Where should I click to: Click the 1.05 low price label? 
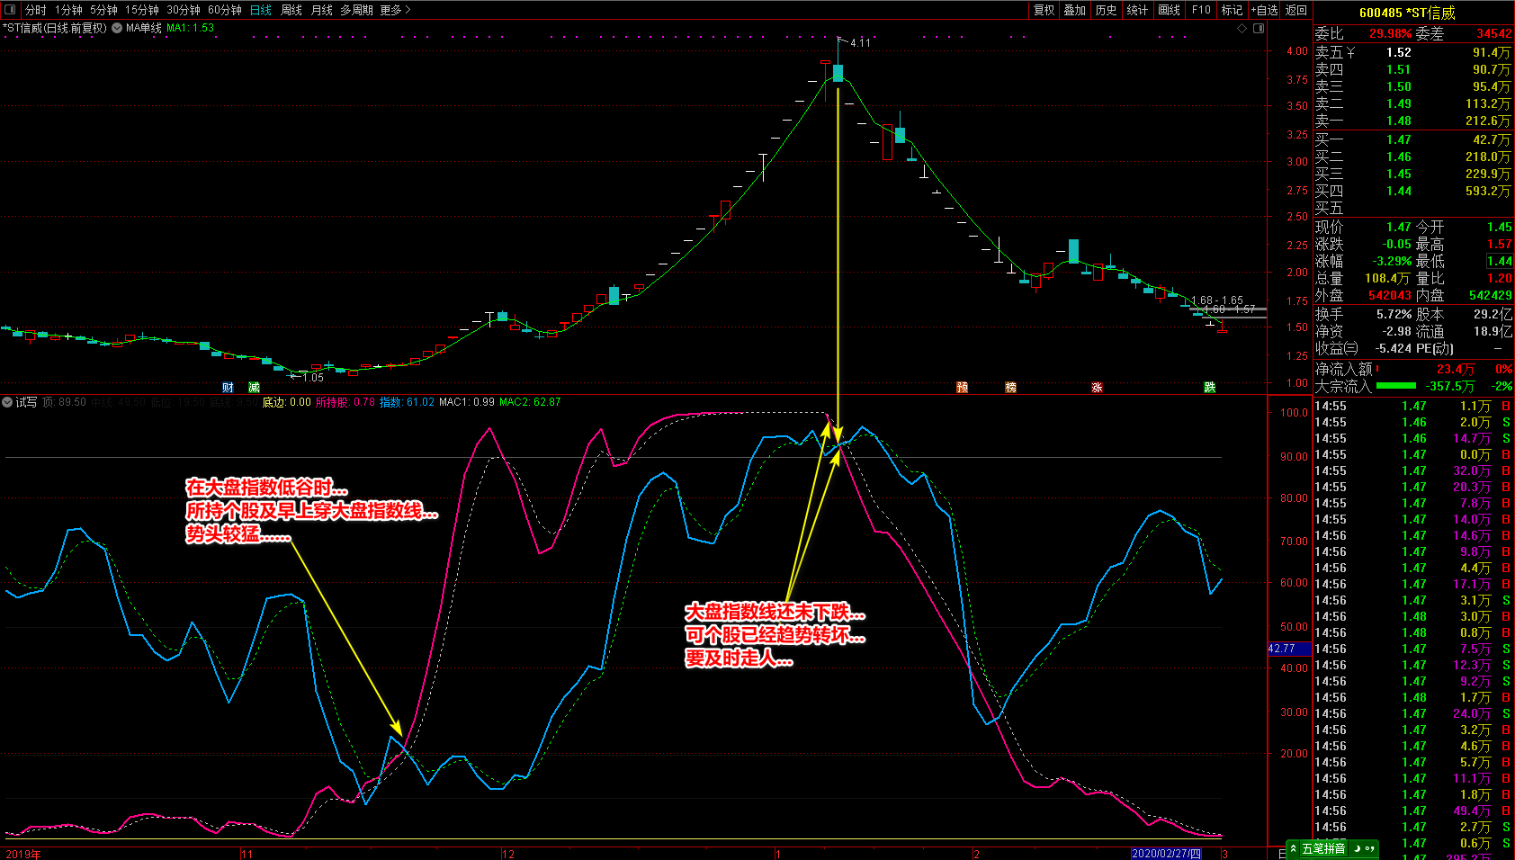click(312, 377)
